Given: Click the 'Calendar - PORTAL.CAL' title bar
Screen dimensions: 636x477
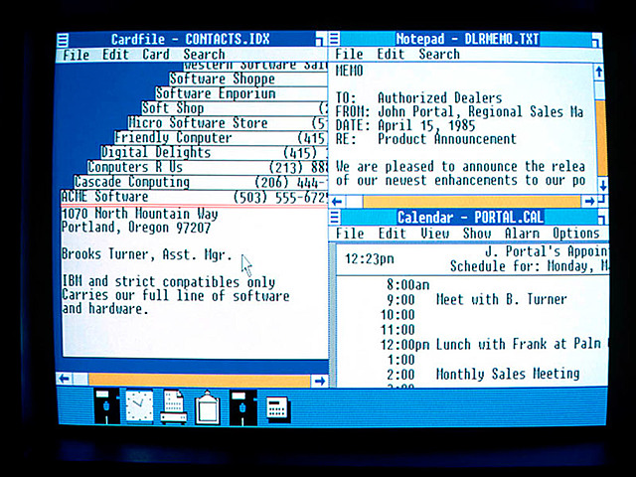Looking at the screenshot, I should click(470, 218).
